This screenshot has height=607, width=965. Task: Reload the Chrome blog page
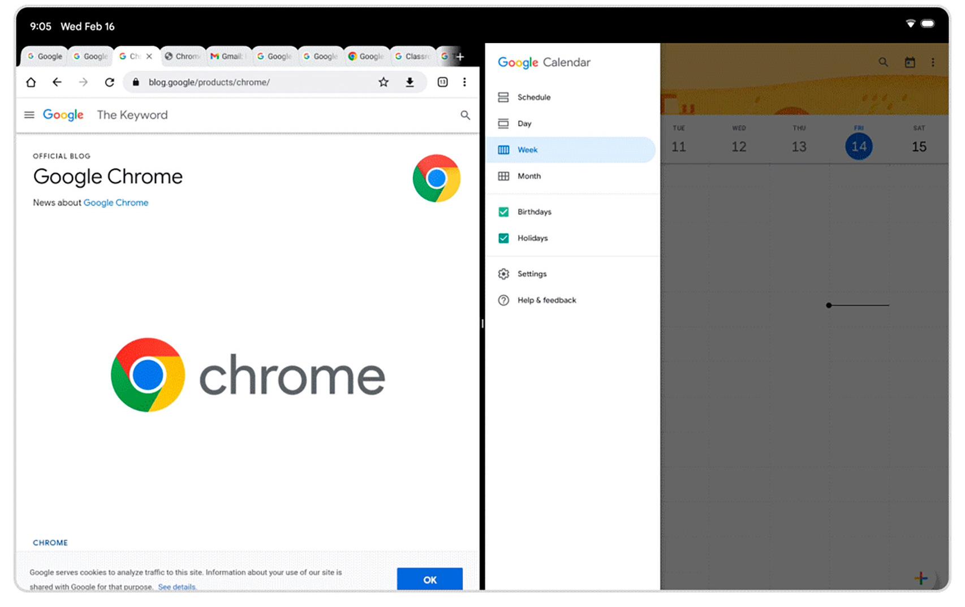click(x=110, y=83)
